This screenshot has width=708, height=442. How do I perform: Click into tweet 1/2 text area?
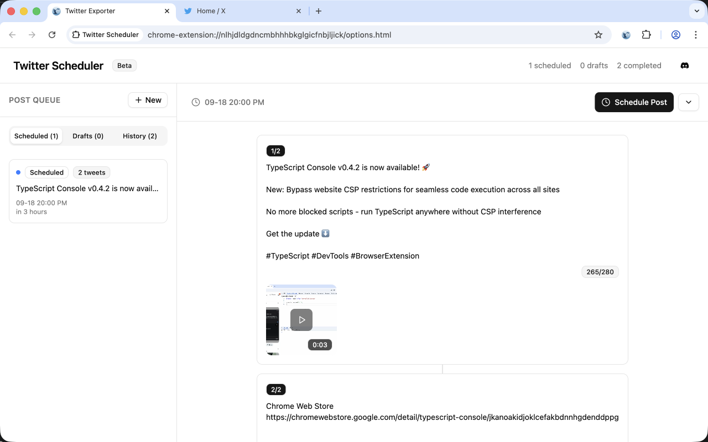coord(442,212)
